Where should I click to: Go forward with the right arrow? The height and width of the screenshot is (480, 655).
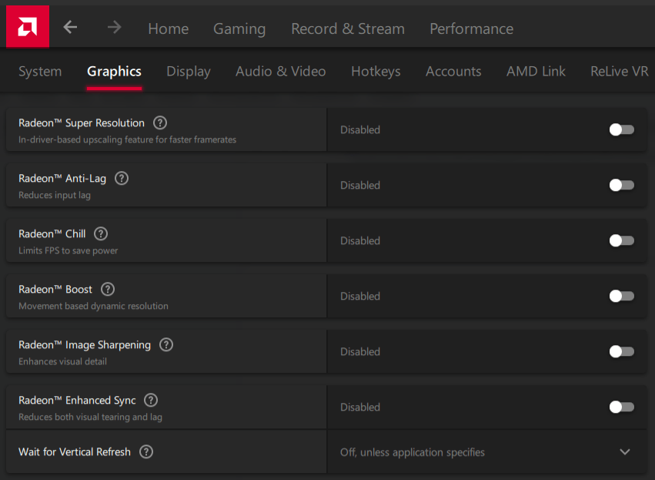[x=114, y=28]
